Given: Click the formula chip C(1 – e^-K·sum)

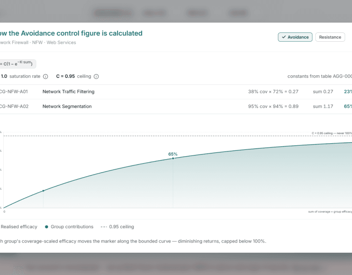Looking at the screenshot, I should tap(17, 64).
